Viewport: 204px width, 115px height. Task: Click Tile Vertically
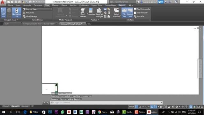pyautogui.click(x=141, y=13)
